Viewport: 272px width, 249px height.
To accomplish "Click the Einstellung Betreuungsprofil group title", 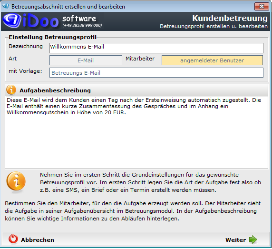I will coord(53,37).
